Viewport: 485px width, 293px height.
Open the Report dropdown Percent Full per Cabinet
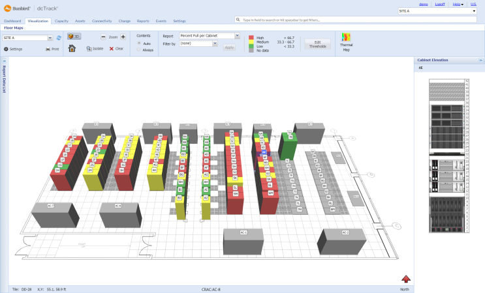click(x=210, y=36)
